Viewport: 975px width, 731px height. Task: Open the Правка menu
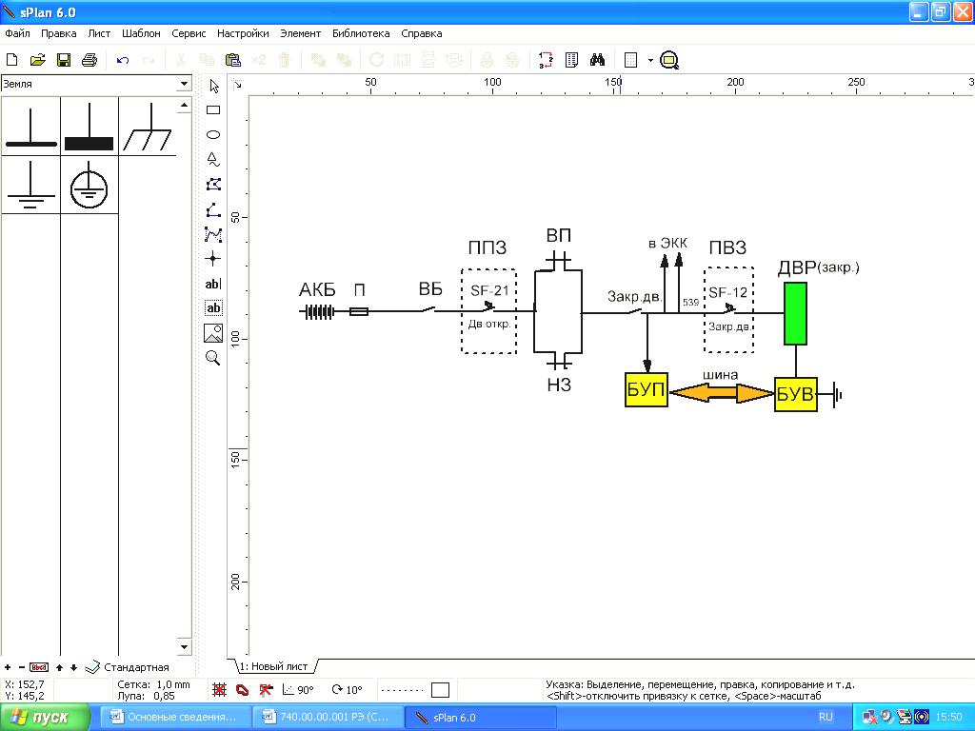pyautogui.click(x=58, y=33)
